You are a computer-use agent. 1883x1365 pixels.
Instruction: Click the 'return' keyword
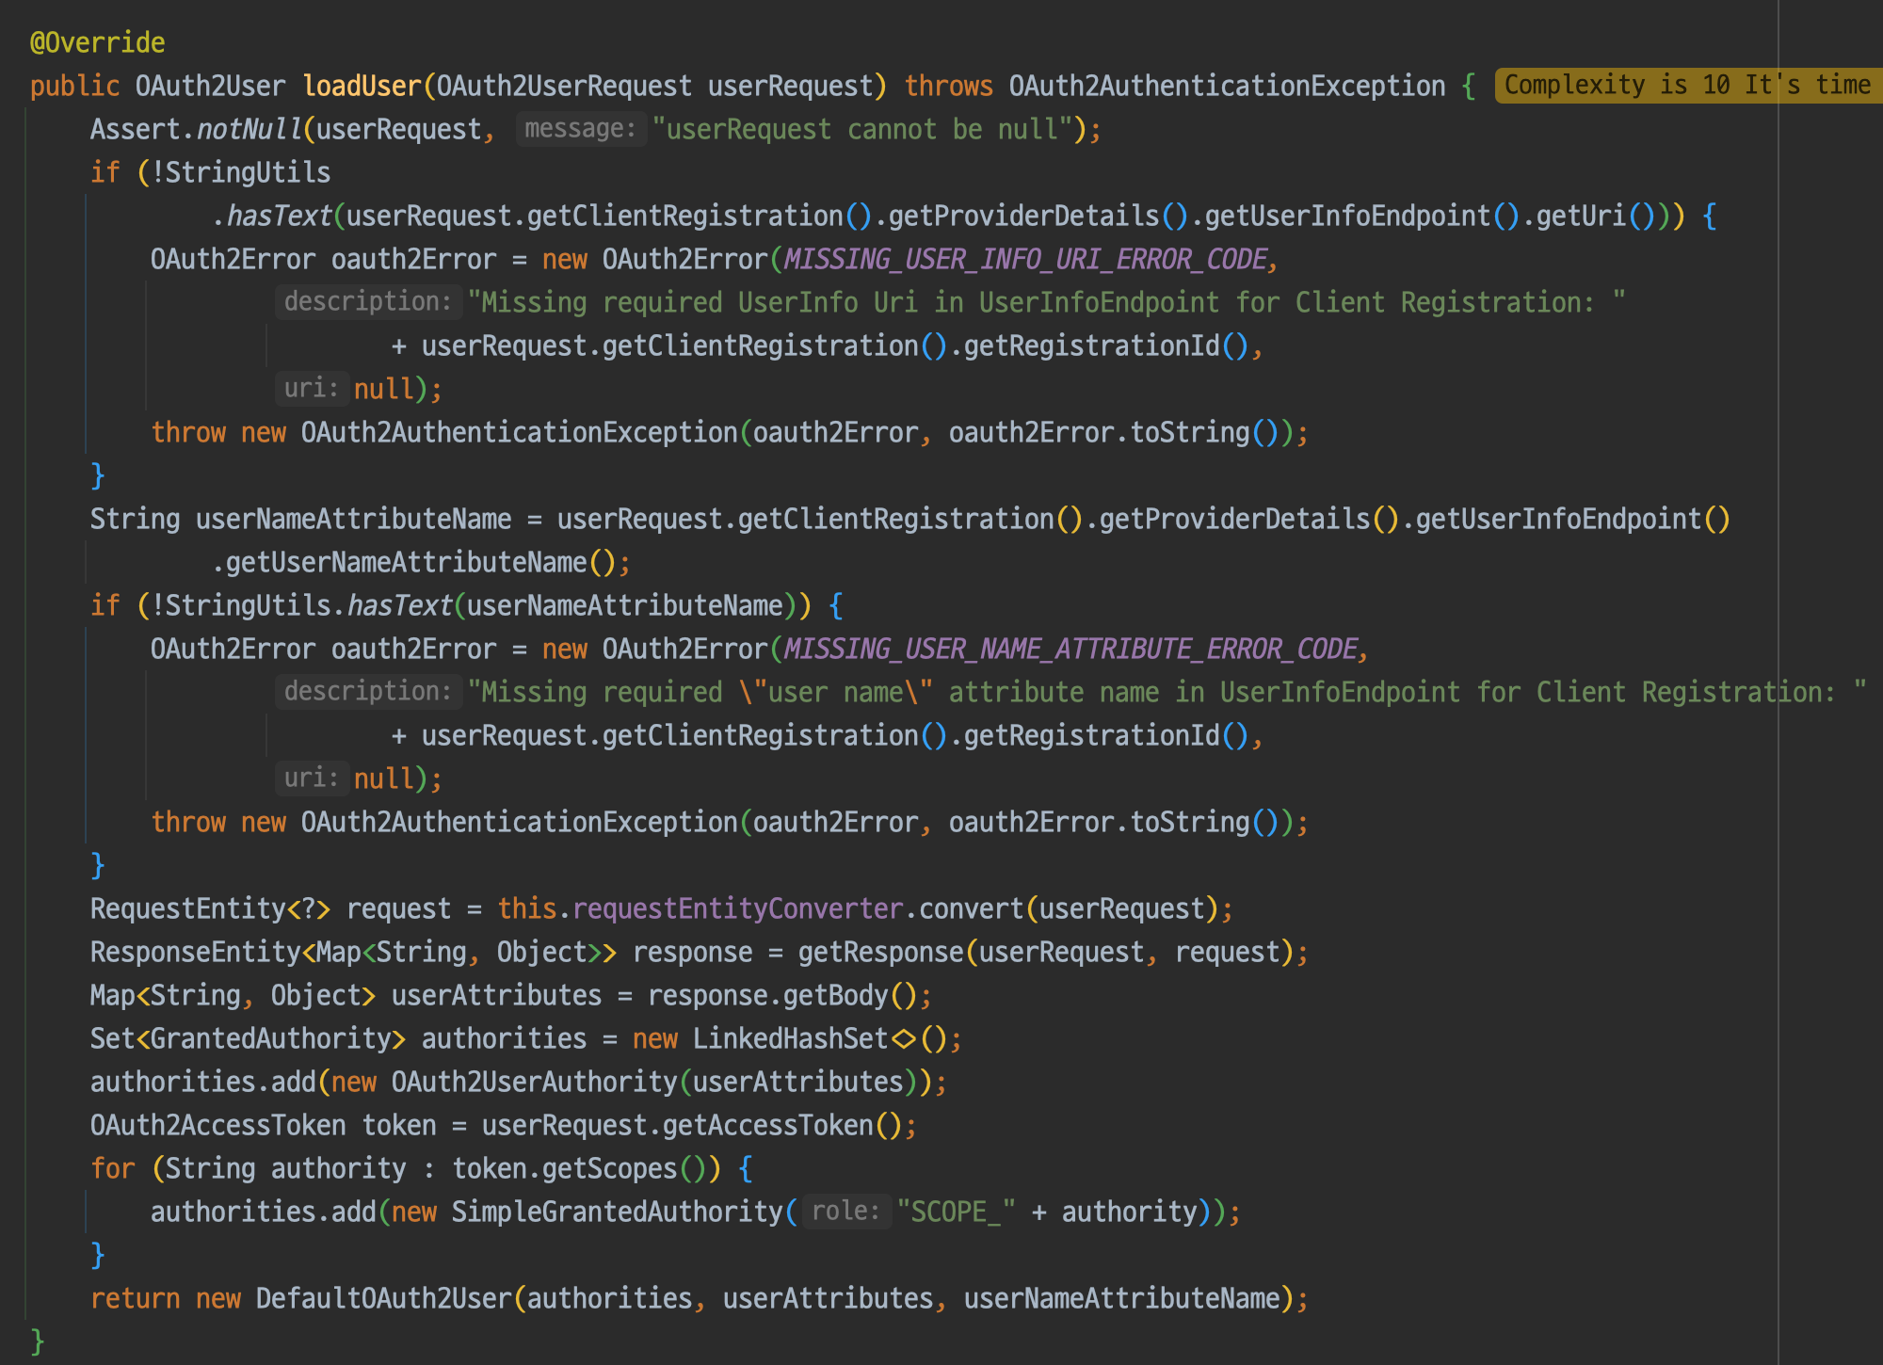(x=135, y=1298)
